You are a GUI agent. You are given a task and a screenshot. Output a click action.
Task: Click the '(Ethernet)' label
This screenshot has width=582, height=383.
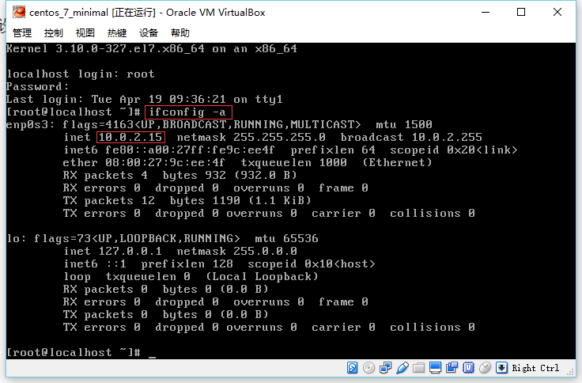(397, 162)
